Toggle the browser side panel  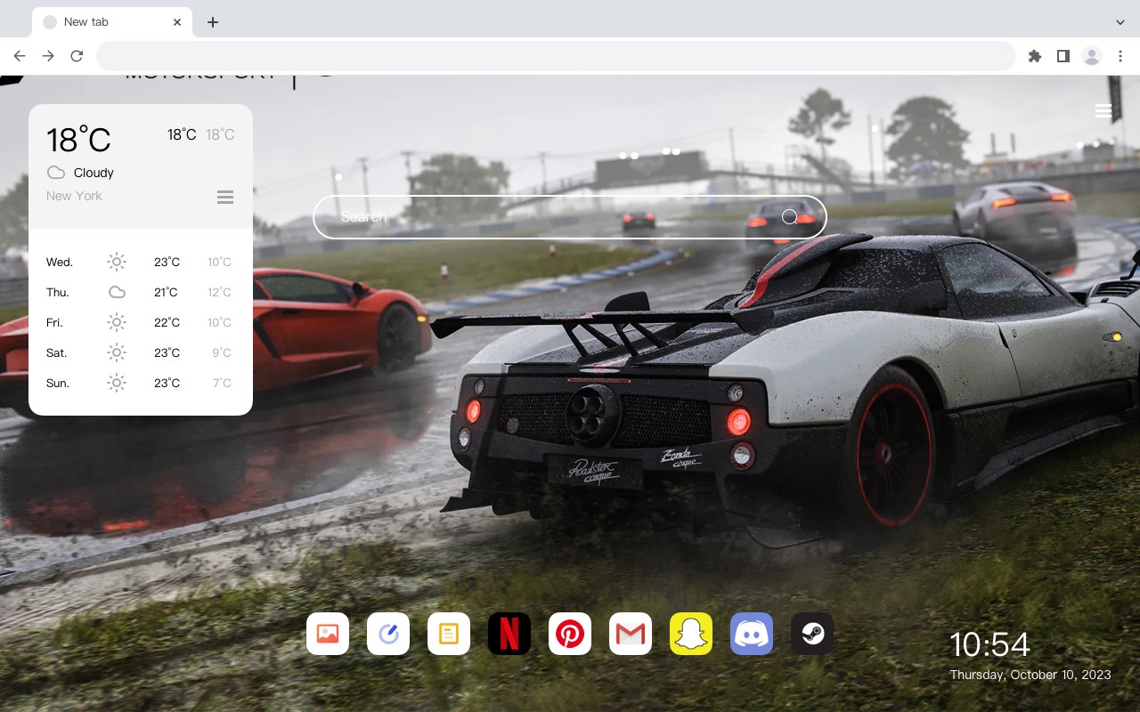click(1063, 56)
